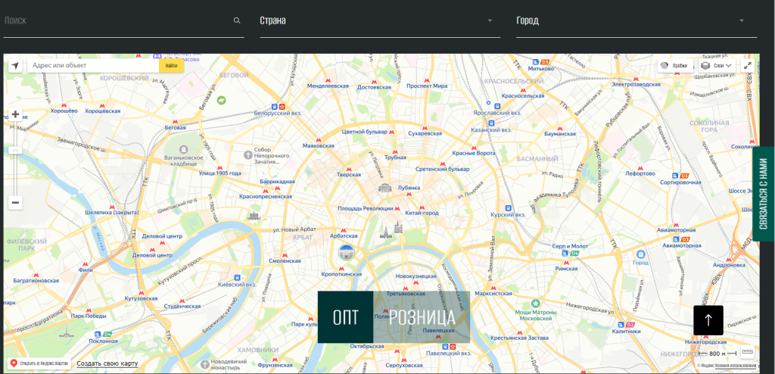Click the Найти button on the map
The height and width of the screenshot is (374, 775).
[172, 66]
